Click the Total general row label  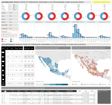click(x=3, y=84)
